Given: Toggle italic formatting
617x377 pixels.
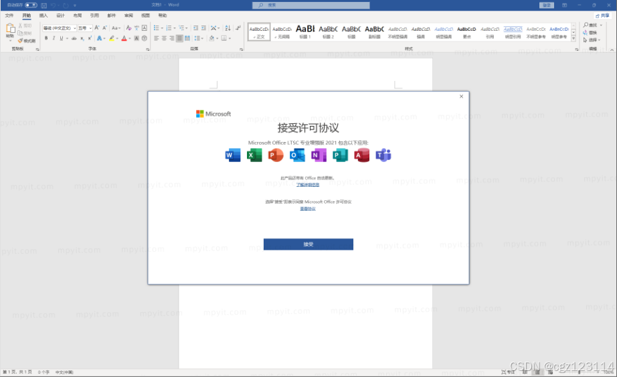Looking at the screenshot, I should click(54, 38).
